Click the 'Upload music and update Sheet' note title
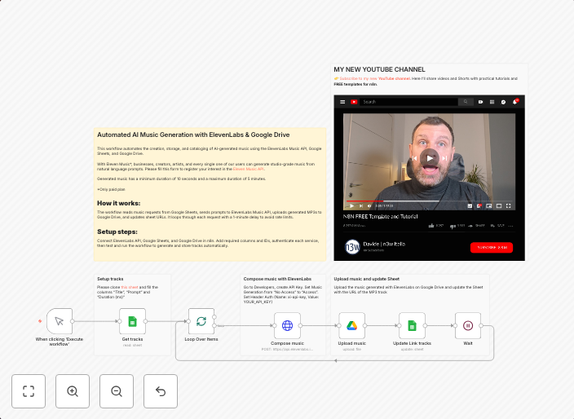This screenshot has width=574, height=419. tap(366, 279)
